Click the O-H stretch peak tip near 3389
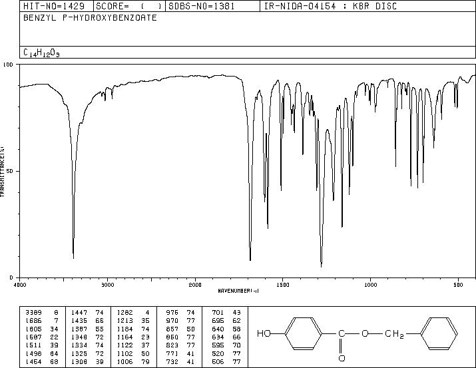This screenshot has width=476, height=368. [x=73, y=258]
